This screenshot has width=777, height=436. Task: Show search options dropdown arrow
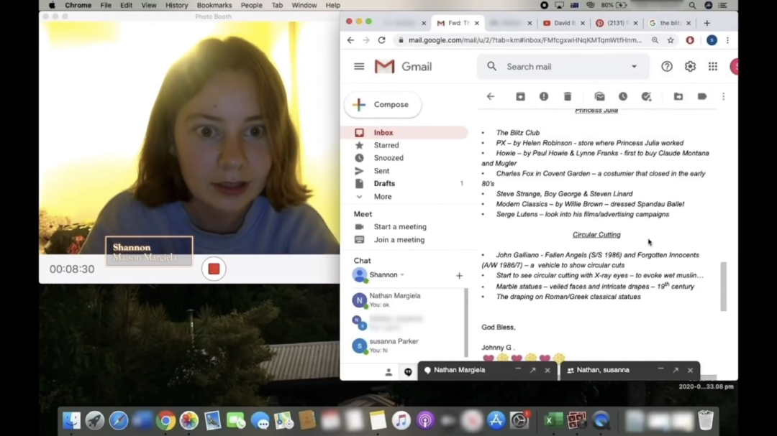[x=634, y=66]
